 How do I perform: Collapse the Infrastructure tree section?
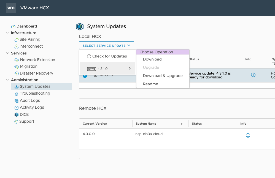7,33
